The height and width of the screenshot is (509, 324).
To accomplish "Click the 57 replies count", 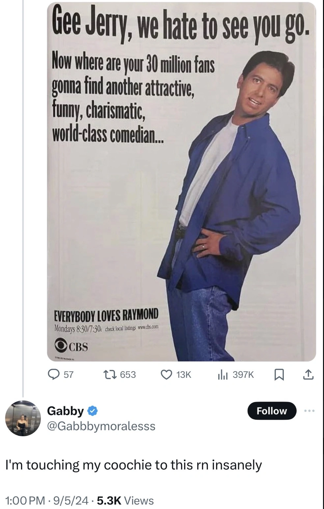I will pyautogui.click(x=68, y=374).
